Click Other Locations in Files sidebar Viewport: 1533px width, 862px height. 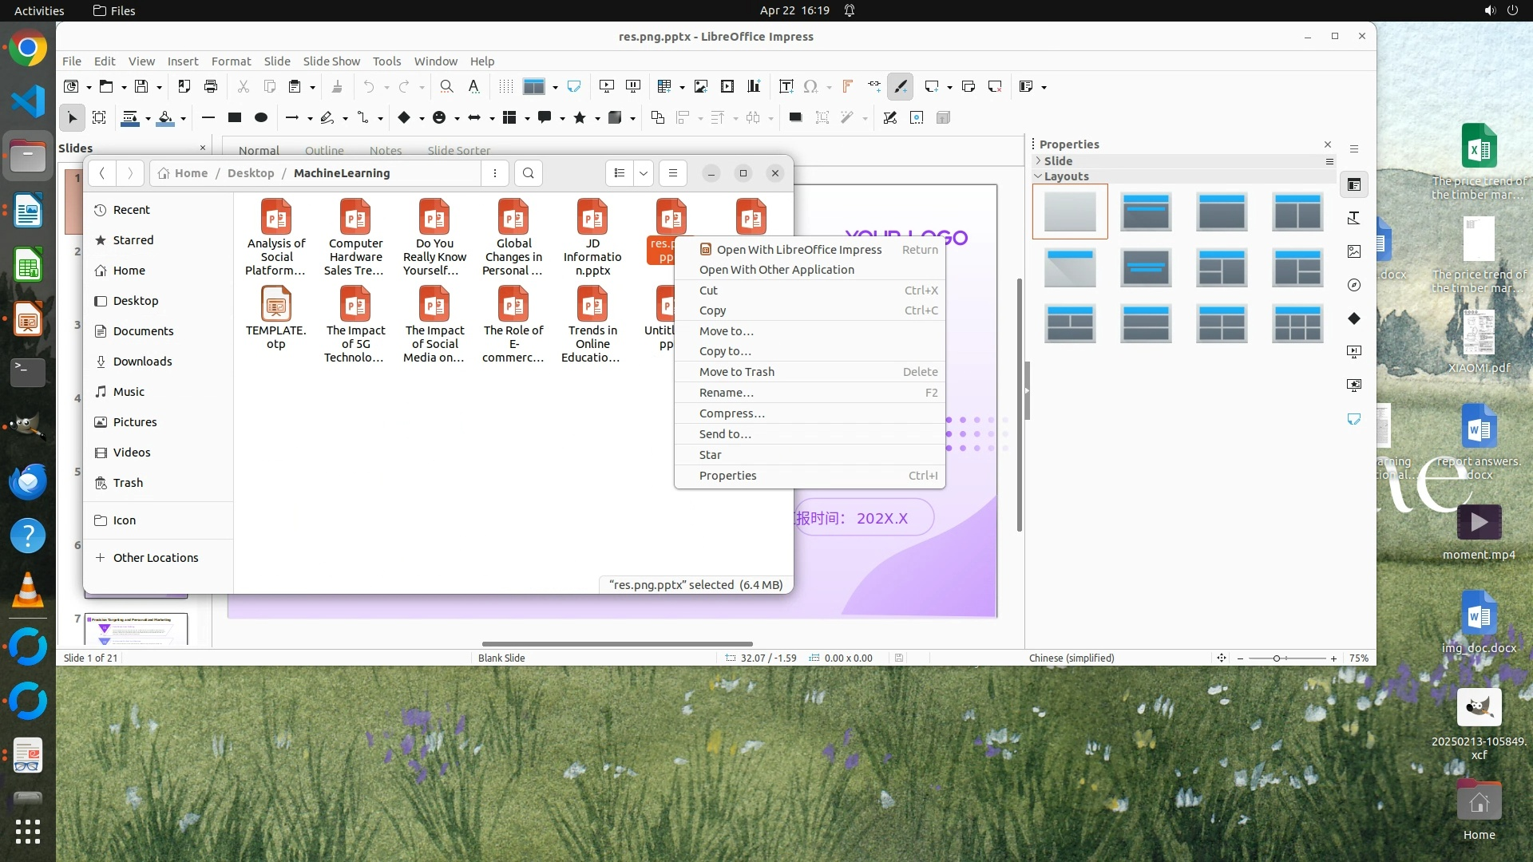click(155, 558)
